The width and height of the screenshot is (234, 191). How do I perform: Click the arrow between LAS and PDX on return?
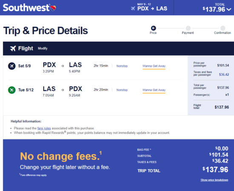pyautogui.click(x=63, y=90)
